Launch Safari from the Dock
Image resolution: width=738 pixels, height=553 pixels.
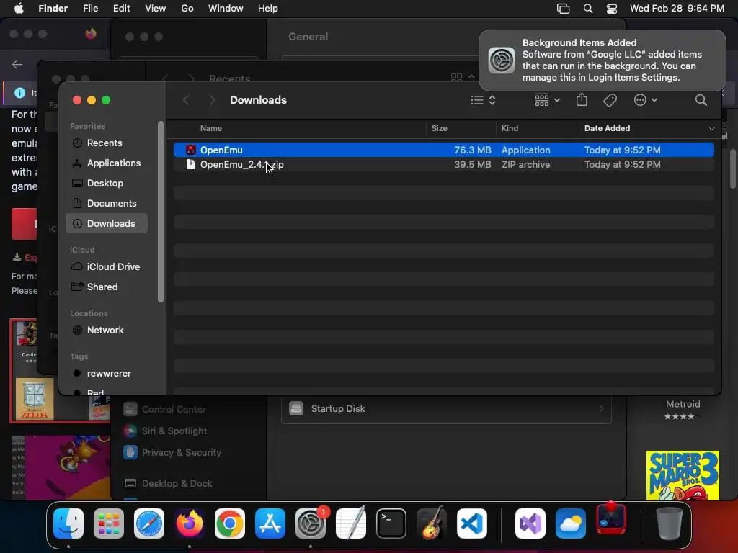[x=149, y=523]
